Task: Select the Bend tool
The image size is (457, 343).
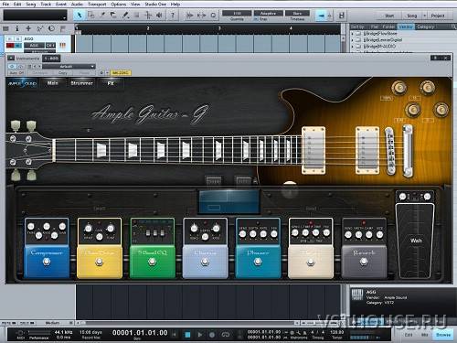Action: [148, 16]
